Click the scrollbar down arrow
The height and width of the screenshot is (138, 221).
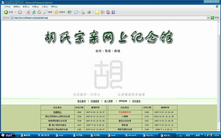[x=219, y=130]
